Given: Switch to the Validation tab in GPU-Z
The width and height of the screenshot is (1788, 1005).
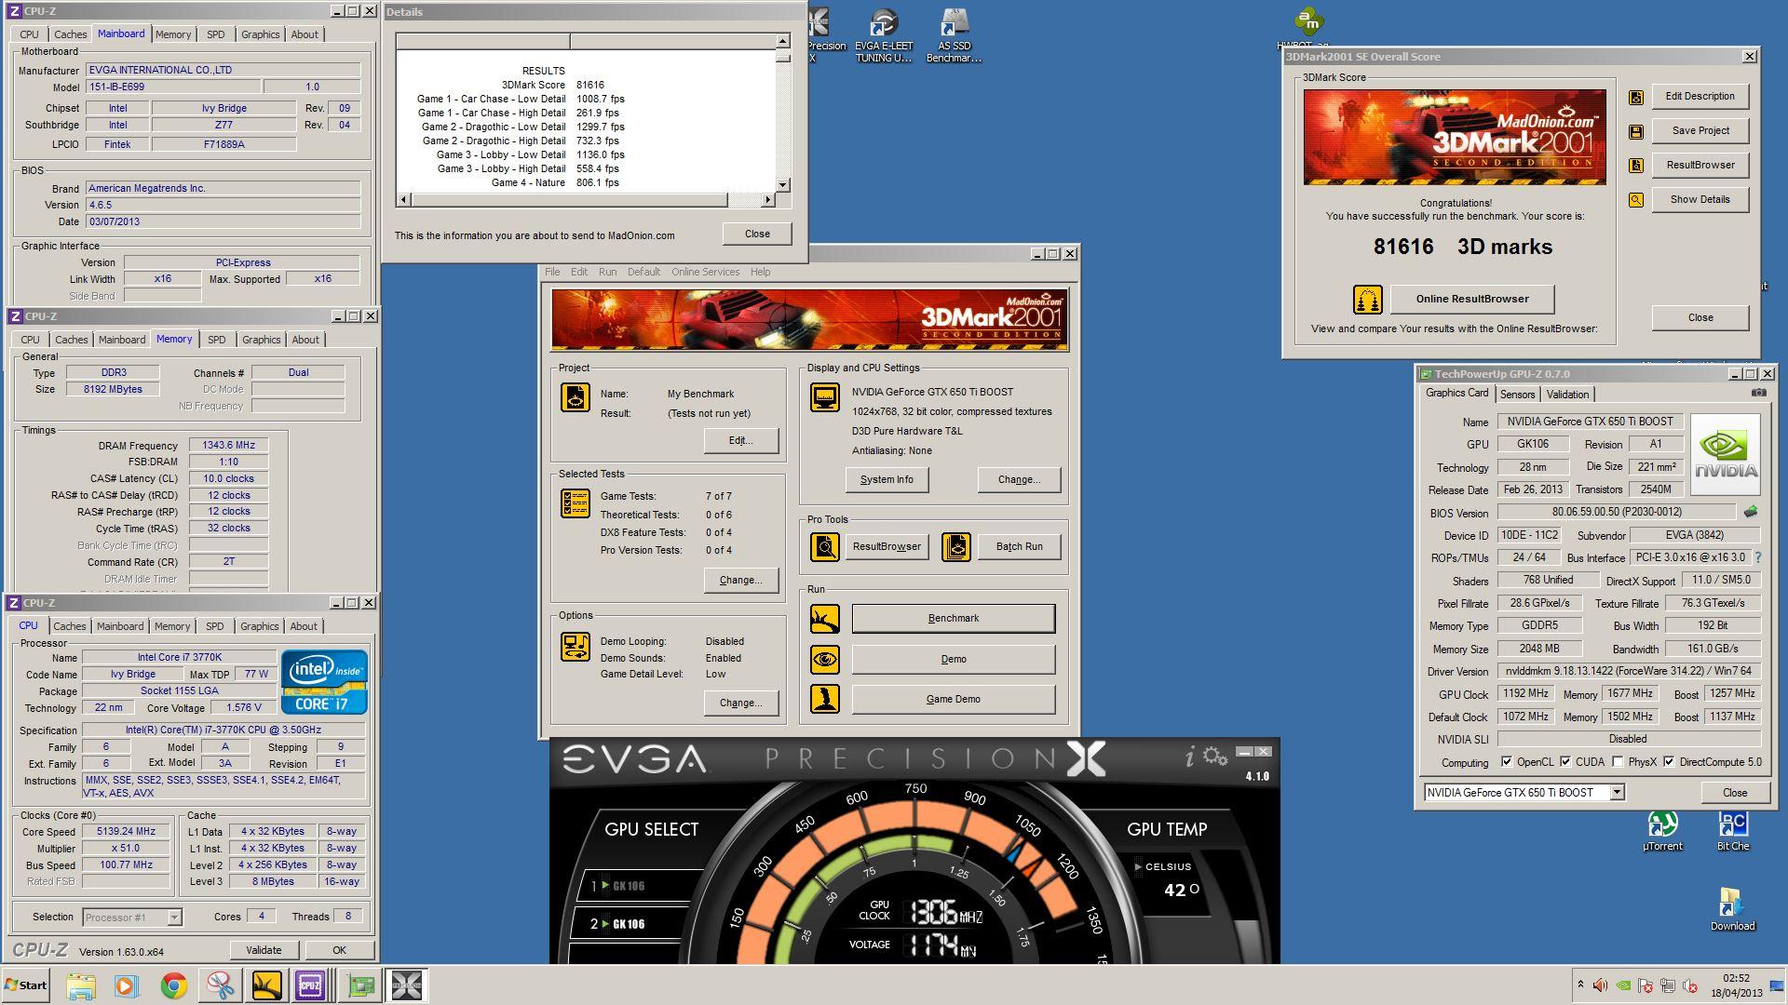Looking at the screenshot, I should (1568, 395).
